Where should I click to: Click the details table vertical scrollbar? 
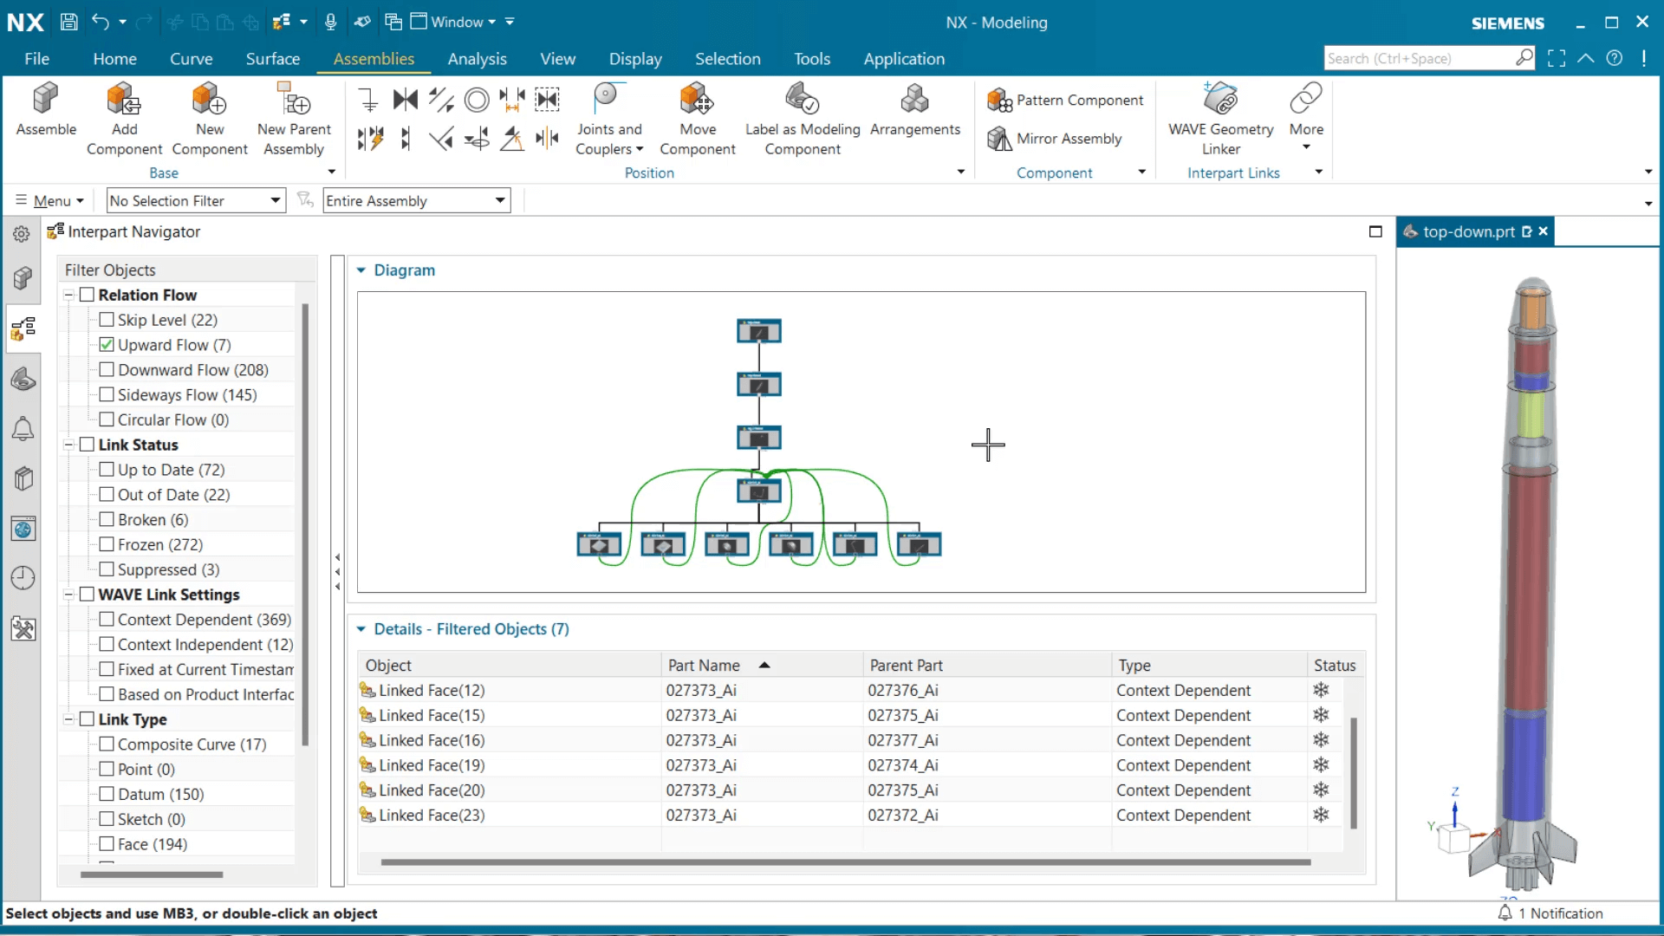click(1353, 772)
